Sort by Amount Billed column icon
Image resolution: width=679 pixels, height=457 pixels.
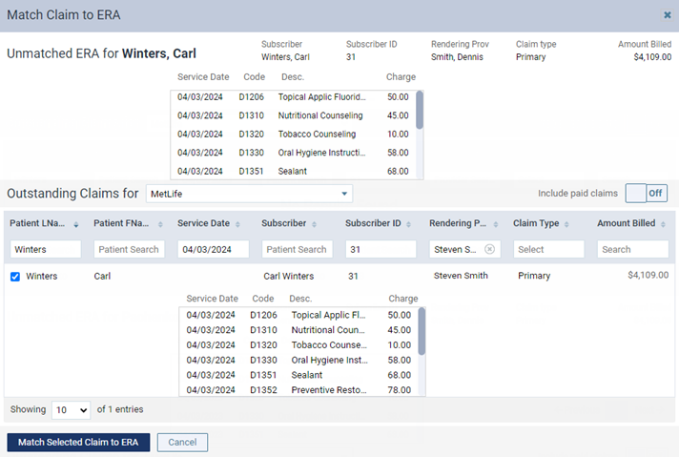tap(663, 224)
